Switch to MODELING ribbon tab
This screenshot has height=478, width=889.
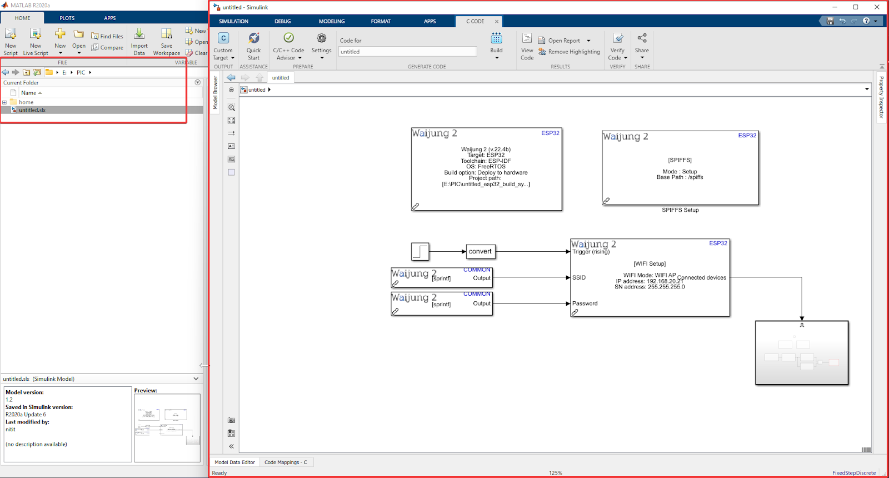(x=332, y=21)
